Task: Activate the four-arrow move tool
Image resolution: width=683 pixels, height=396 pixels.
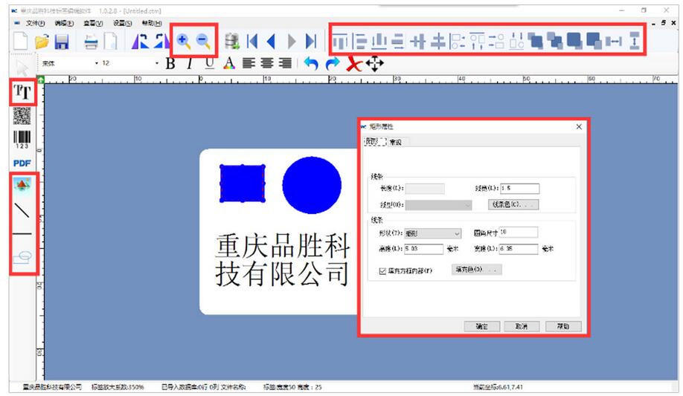Action: pyautogui.click(x=374, y=64)
